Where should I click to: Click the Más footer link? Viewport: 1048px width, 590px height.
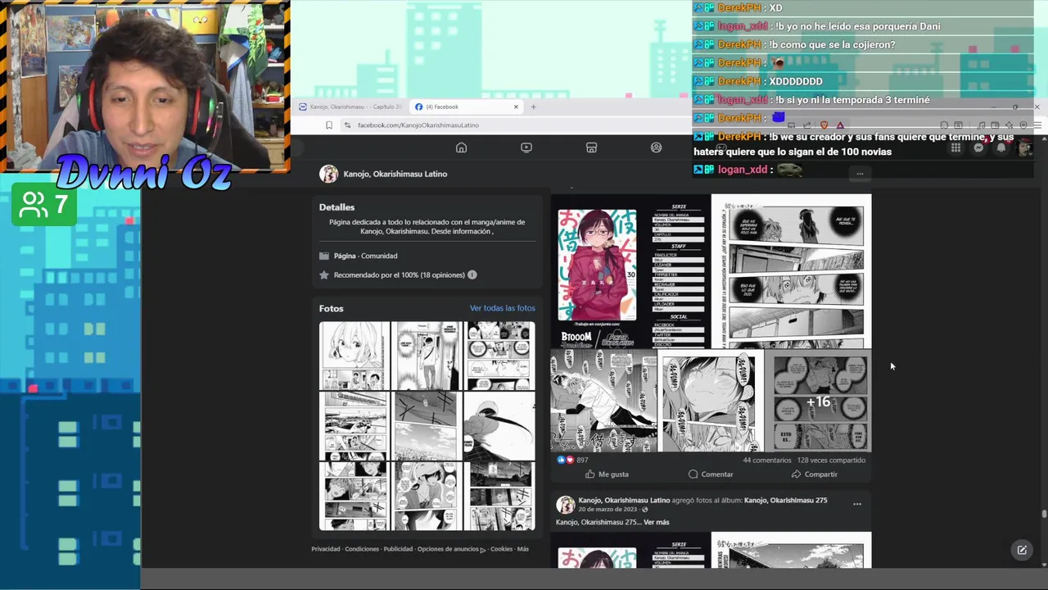[x=523, y=549]
